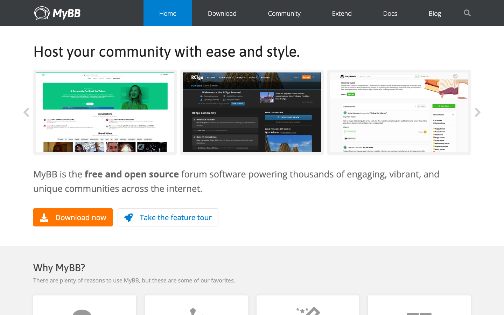
Task: Click the download tray icon on the orange button
Action: (44, 218)
